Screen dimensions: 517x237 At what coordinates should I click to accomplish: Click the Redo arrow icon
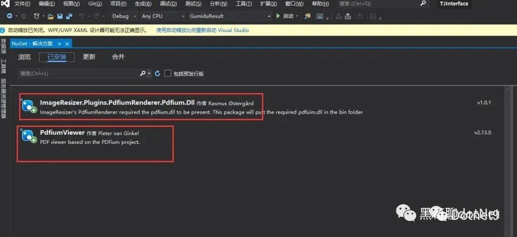[x=96, y=16]
